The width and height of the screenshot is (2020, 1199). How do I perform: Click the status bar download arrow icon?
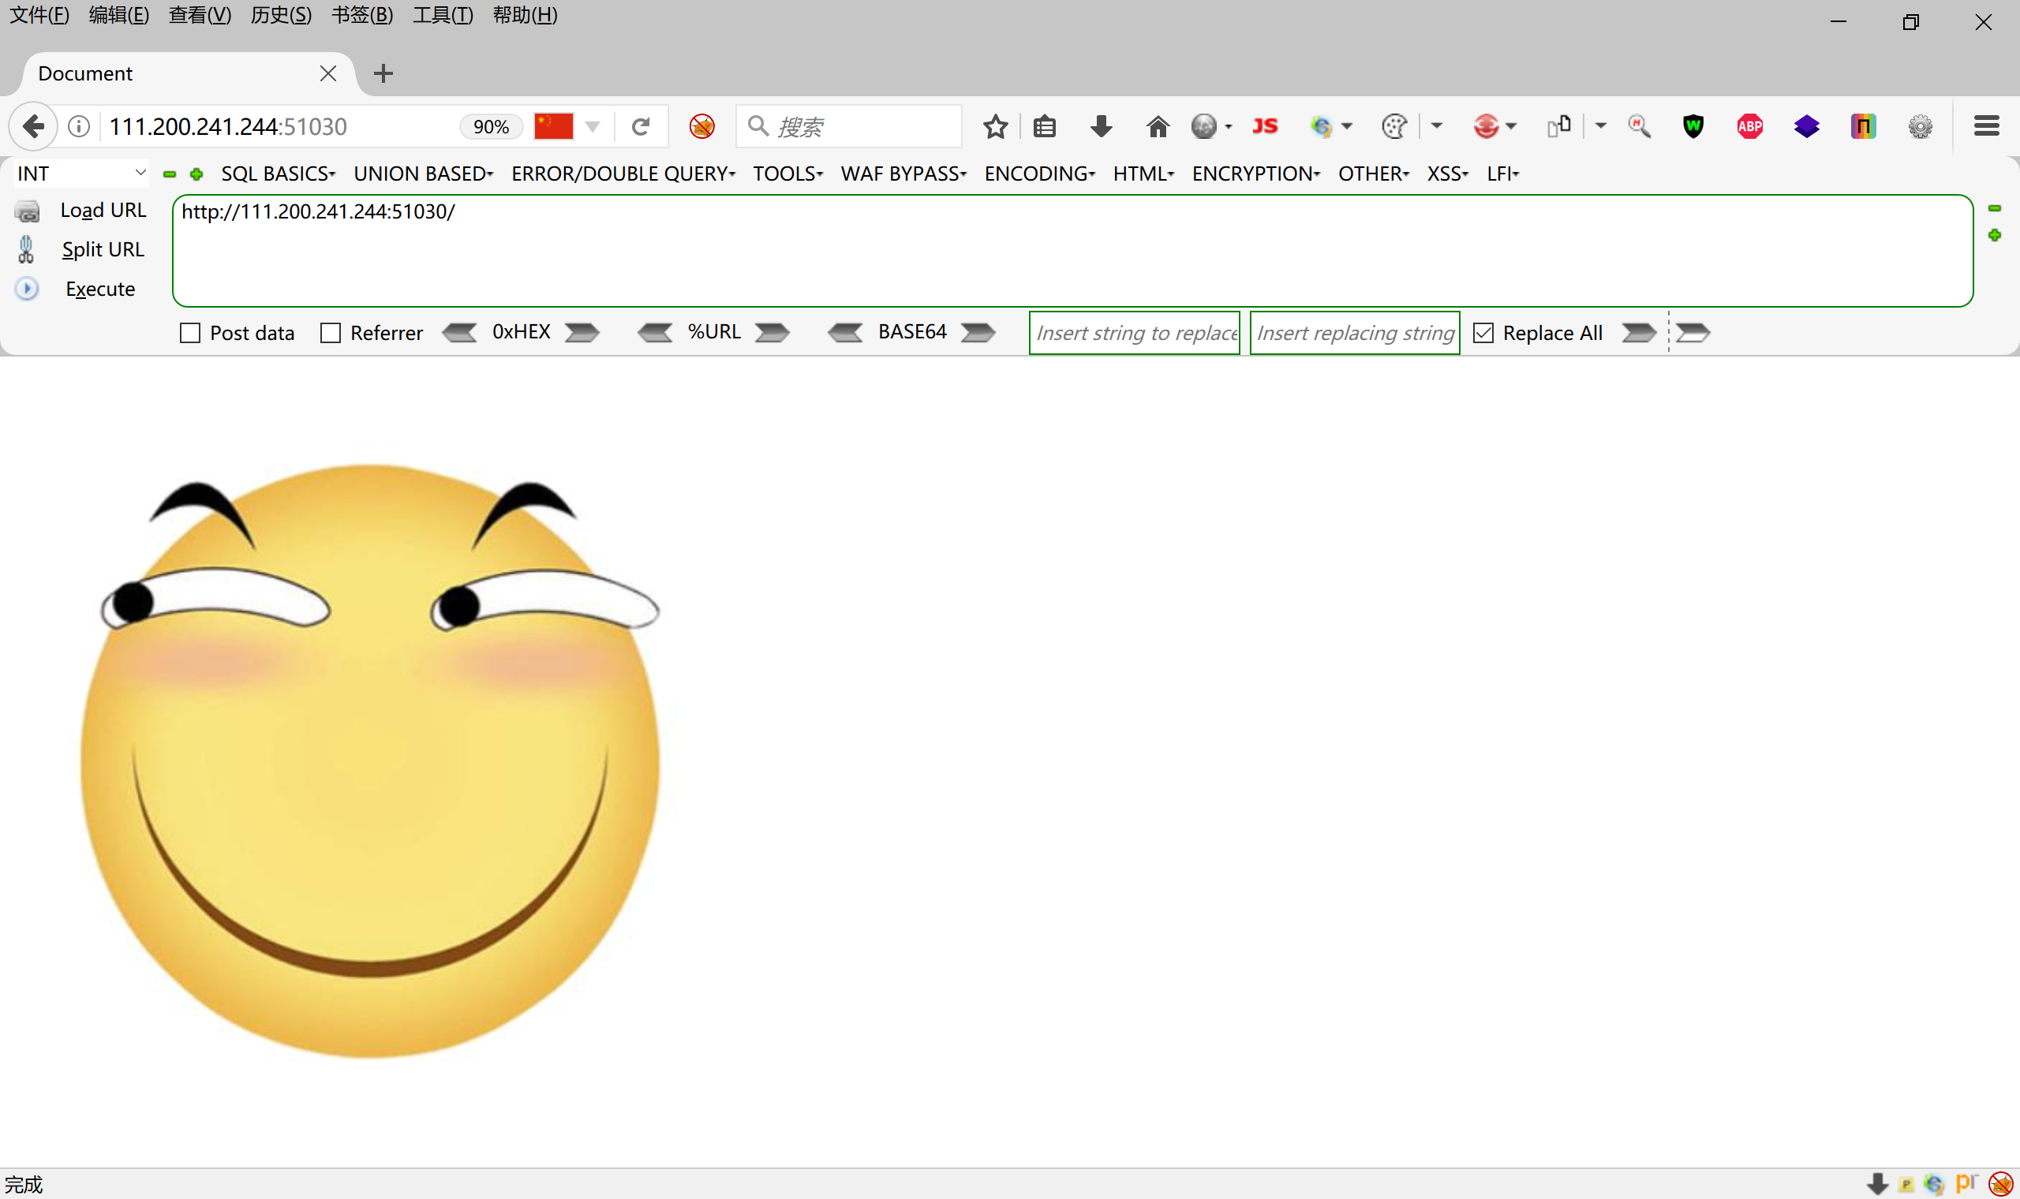tap(1877, 1185)
